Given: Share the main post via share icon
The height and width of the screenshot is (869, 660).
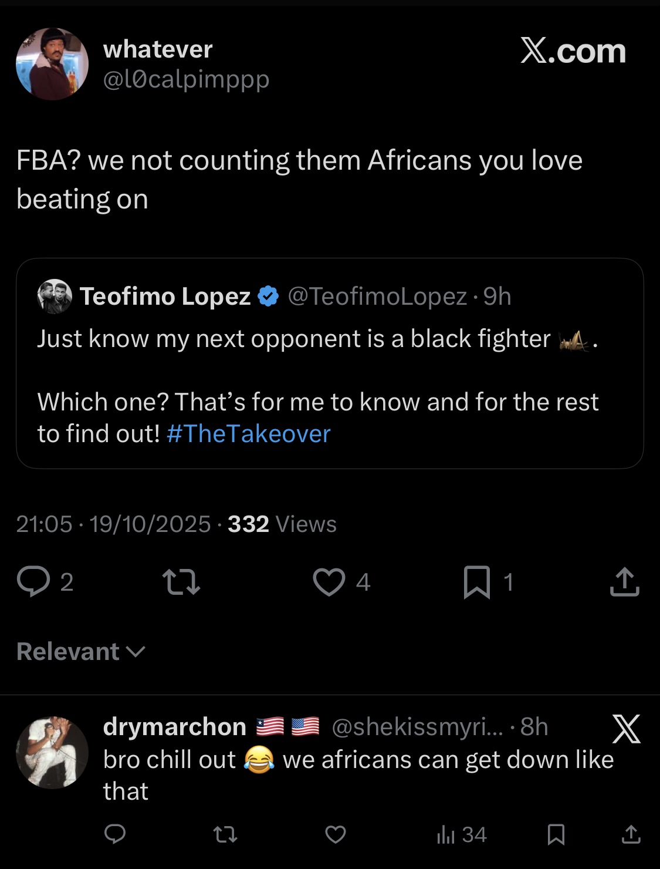Looking at the screenshot, I should (624, 582).
